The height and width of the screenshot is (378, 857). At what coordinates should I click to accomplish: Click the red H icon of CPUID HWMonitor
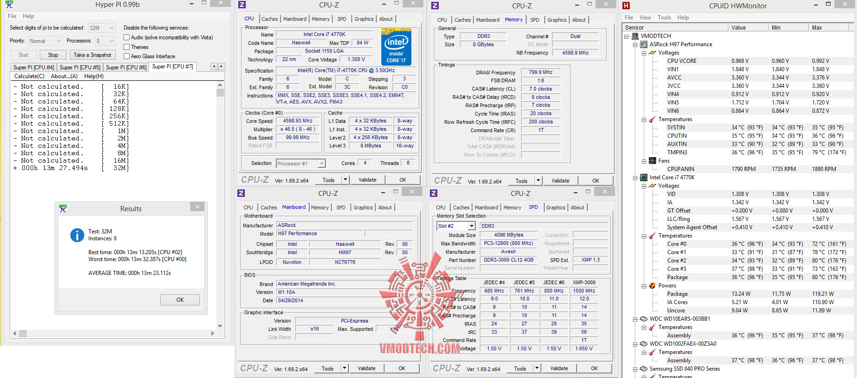click(x=626, y=6)
